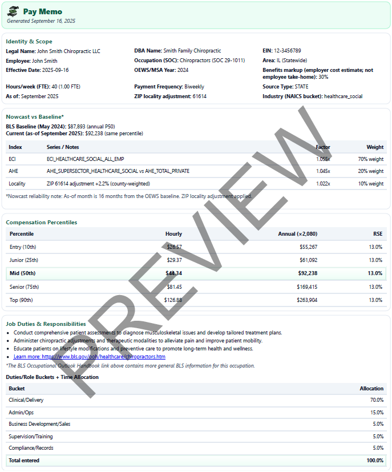
Task: Click the 'Annual (×2,080)' column header
Action: coord(297,234)
